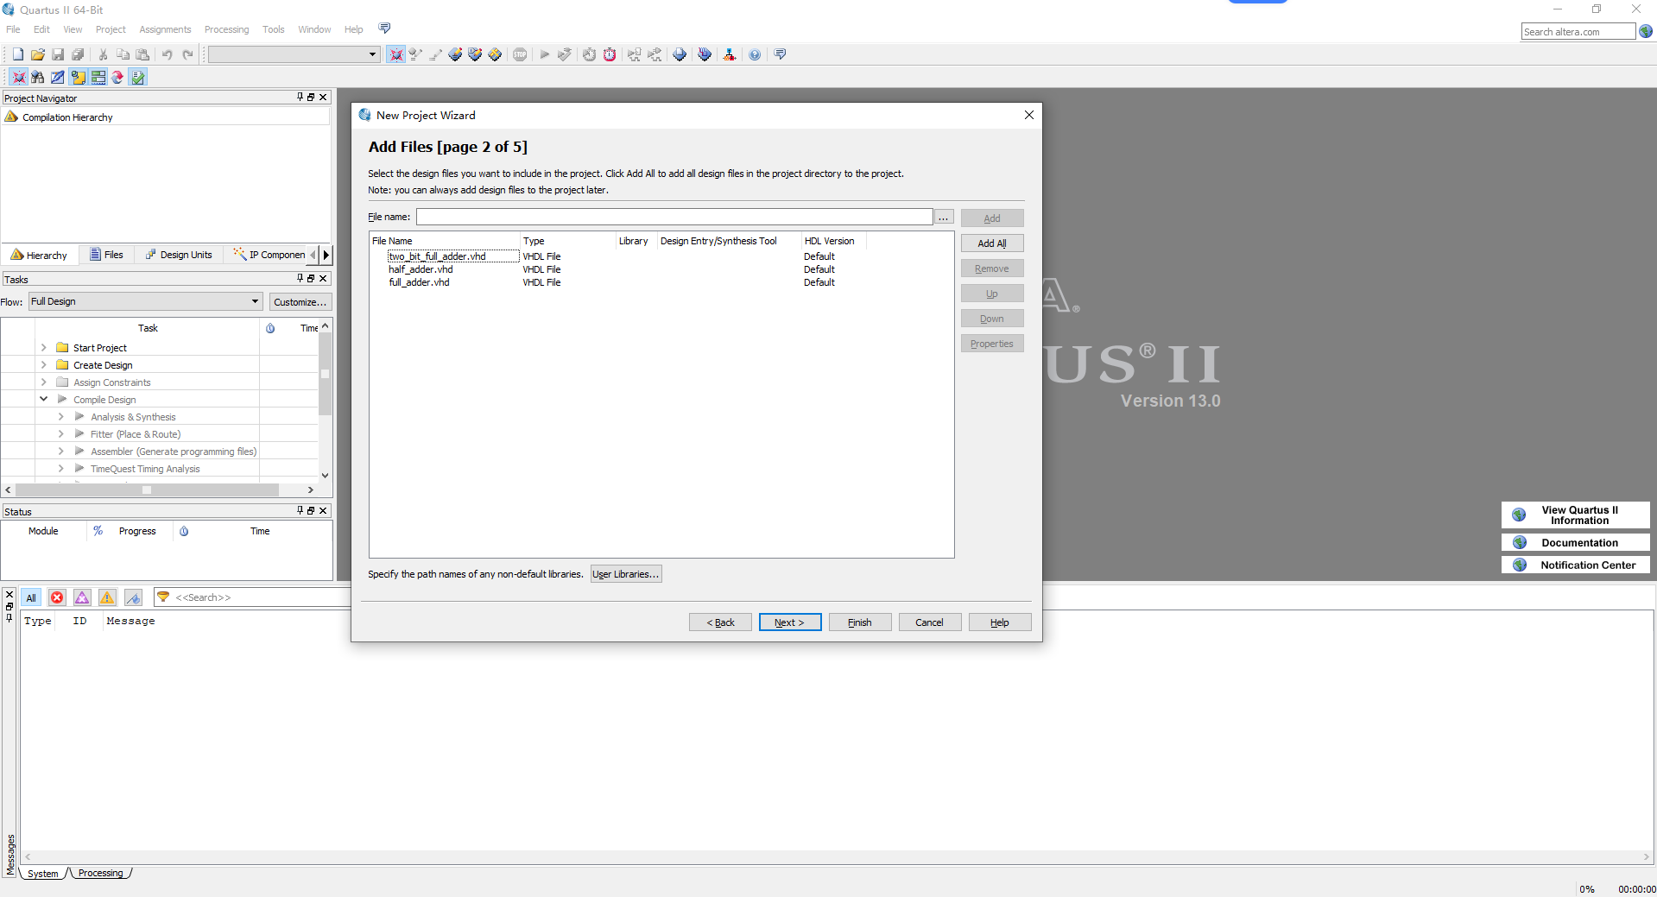The width and height of the screenshot is (1657, 897).
Task: Open the User Libraries dialog button
Action: click(x=626, y=574)
